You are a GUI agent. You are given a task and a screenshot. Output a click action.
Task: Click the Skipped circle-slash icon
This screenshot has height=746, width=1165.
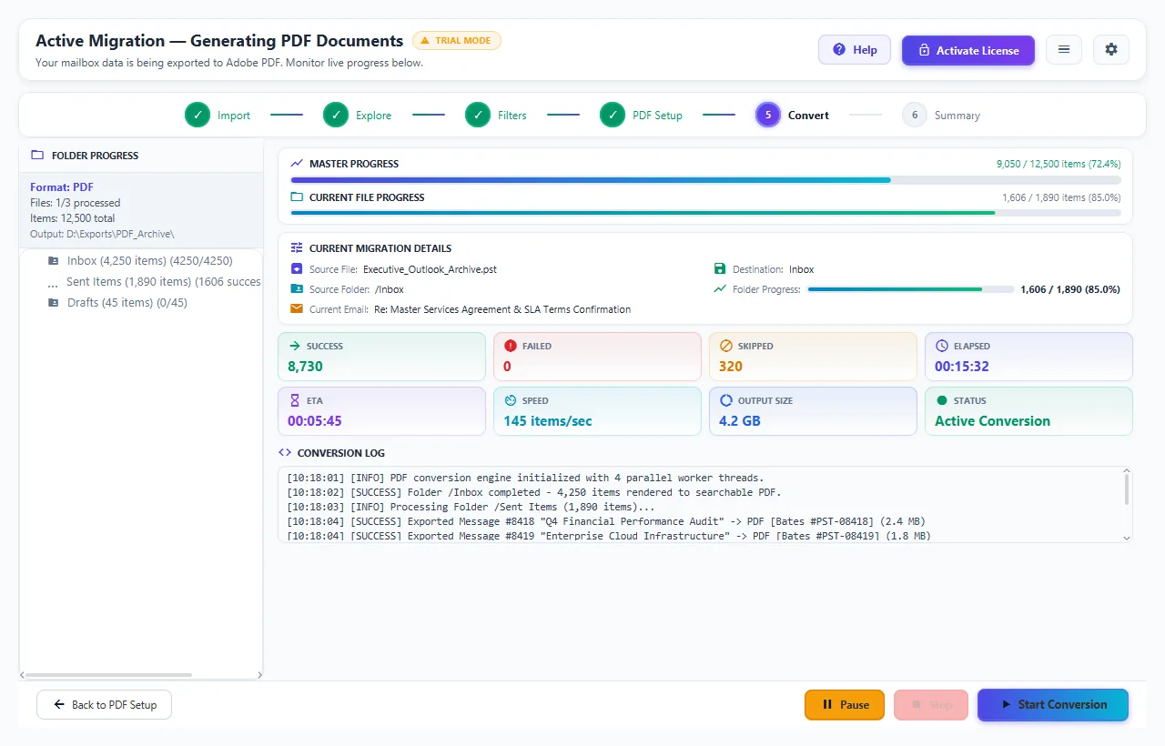(726, 347)
